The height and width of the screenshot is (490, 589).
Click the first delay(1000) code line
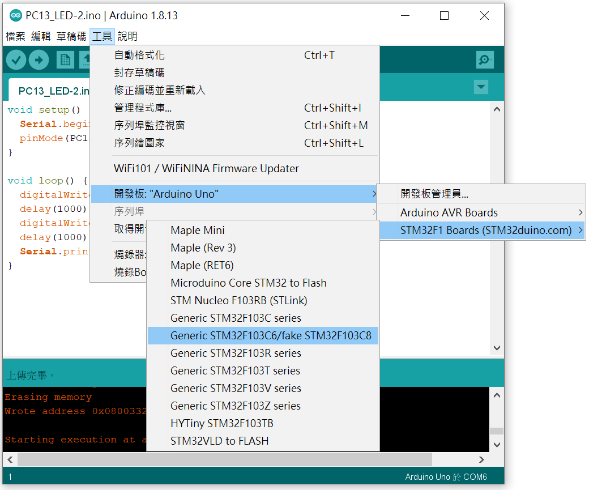click(x=53, y=209)
